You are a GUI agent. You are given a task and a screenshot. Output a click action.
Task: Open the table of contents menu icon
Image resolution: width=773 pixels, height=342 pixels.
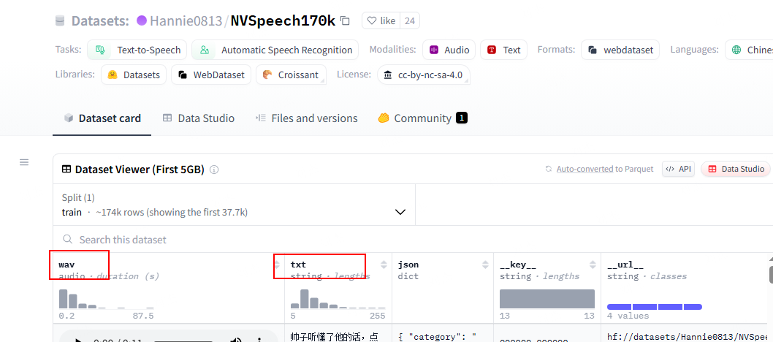point(23,162)
